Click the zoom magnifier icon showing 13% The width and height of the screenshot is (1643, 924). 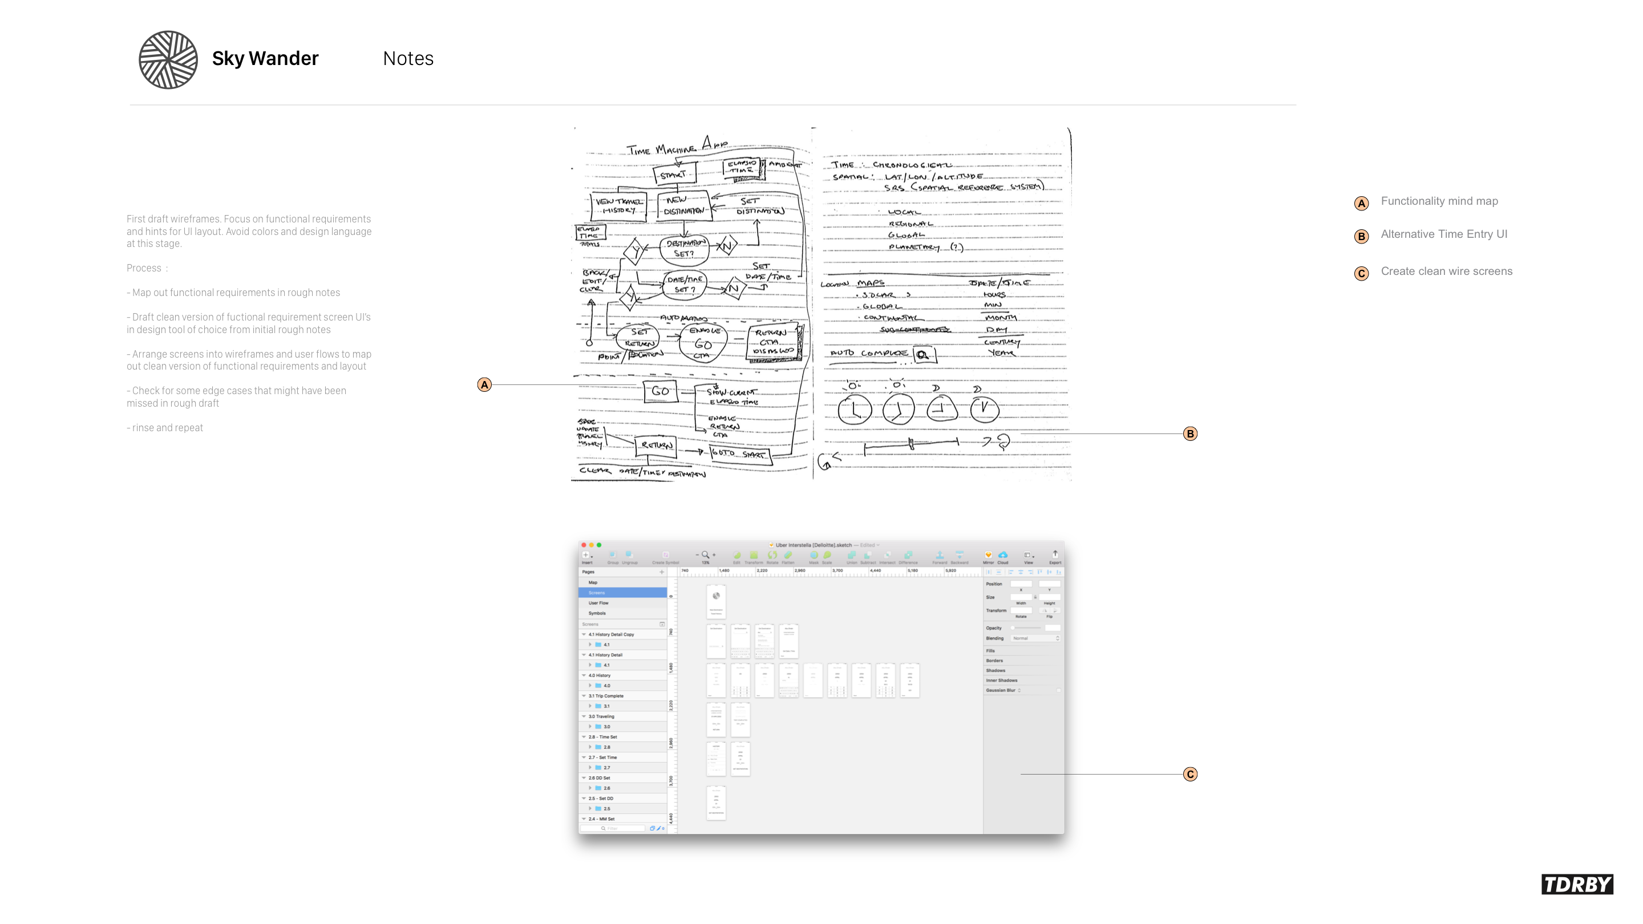[x=706, y=555]
